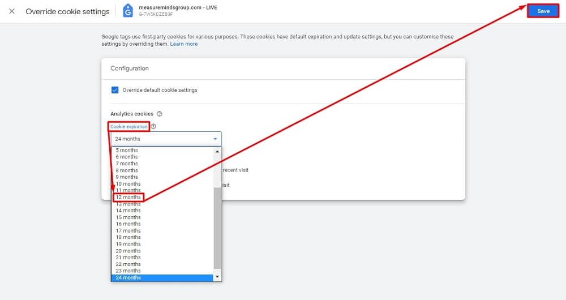Choose 15 months from the list
The image size is (566, 300).
[x=162, y=217]
